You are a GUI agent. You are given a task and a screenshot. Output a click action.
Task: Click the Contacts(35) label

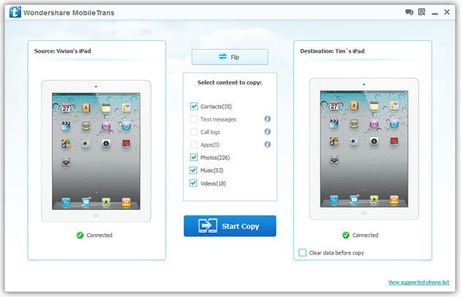tap(216, 107)
